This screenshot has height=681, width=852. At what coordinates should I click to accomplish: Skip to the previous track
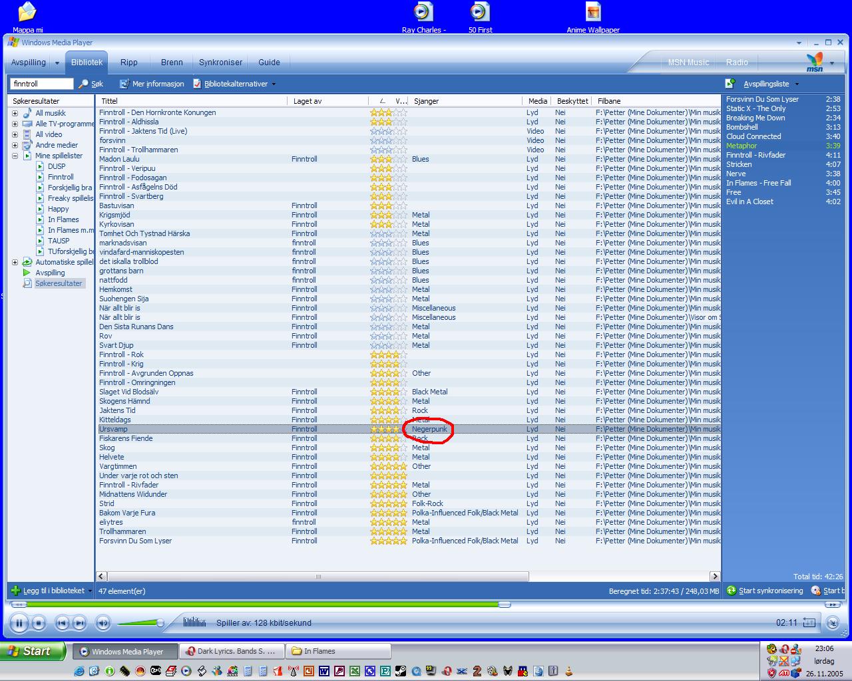pos(62,623)
